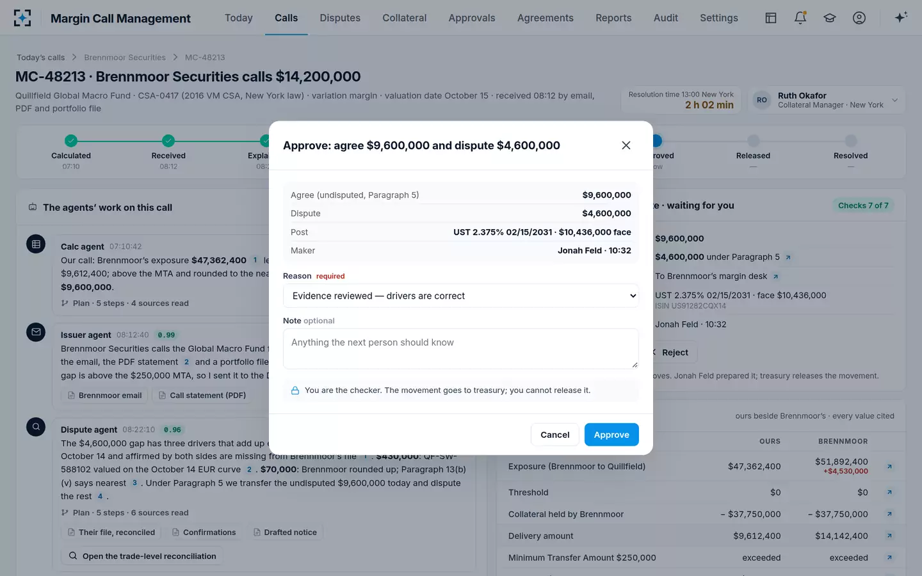The height and width of the screenshot is (576, 922).
Task: Expand the Ruth Okafor user menu
Action: tap(827, 100)
